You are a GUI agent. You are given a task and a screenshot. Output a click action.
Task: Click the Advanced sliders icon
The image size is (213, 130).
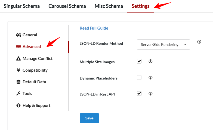tap(18, 47)
